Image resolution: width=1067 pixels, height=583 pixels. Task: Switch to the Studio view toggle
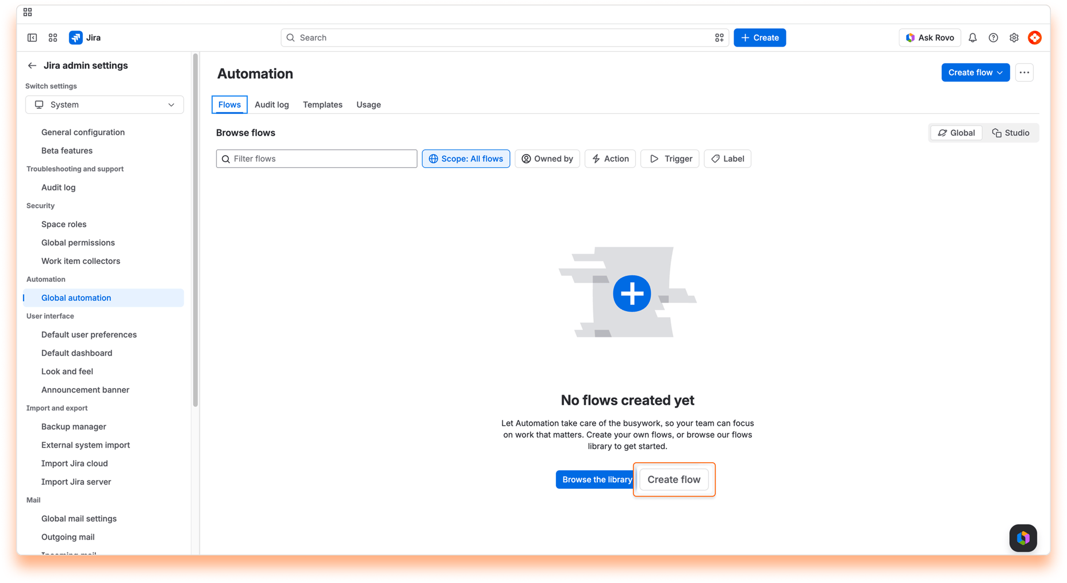click(x=1011, y=133)
